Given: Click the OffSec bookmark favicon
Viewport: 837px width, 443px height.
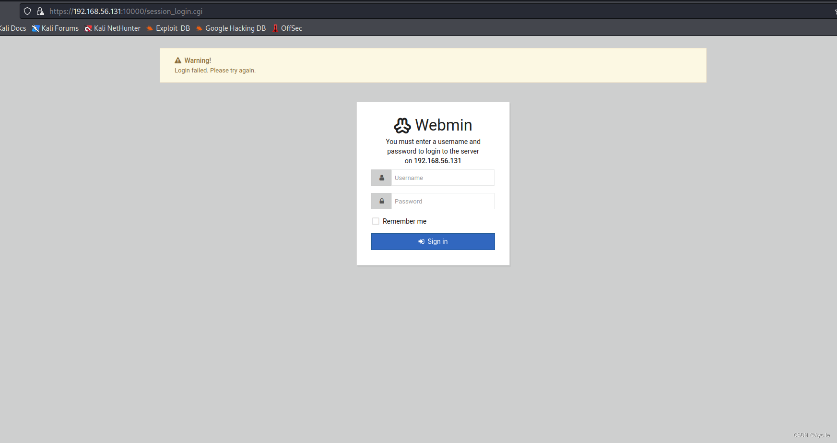Looking at the screenshot, I should click(x=275, y=28).
